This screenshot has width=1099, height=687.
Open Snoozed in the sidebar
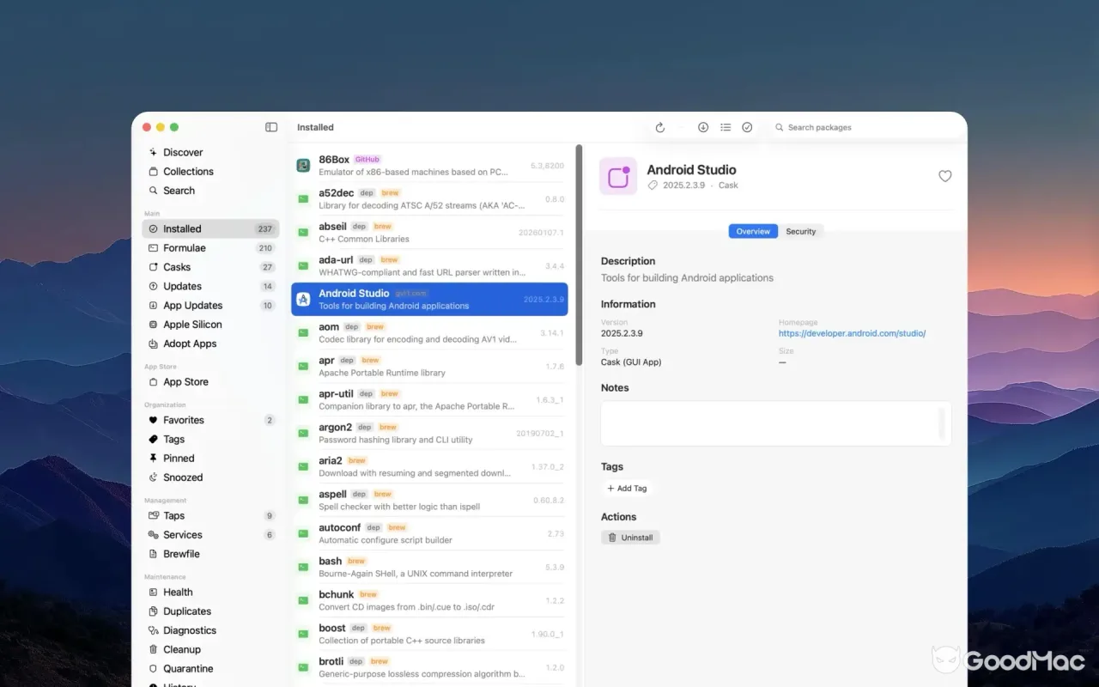tap(210, 477)
